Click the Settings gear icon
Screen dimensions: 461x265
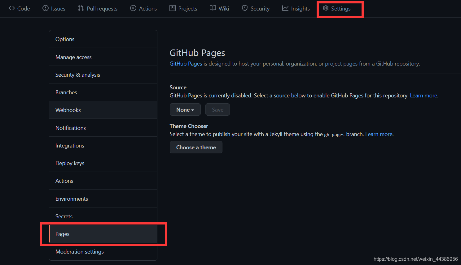[326, 8]
